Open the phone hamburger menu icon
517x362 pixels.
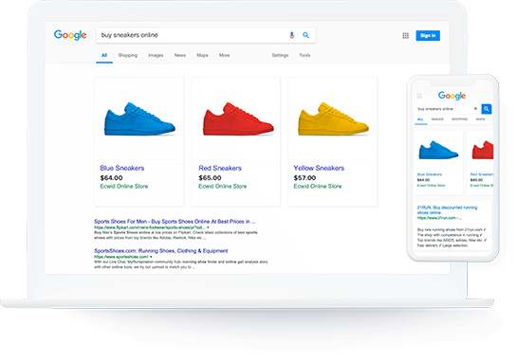pos(419,96)
